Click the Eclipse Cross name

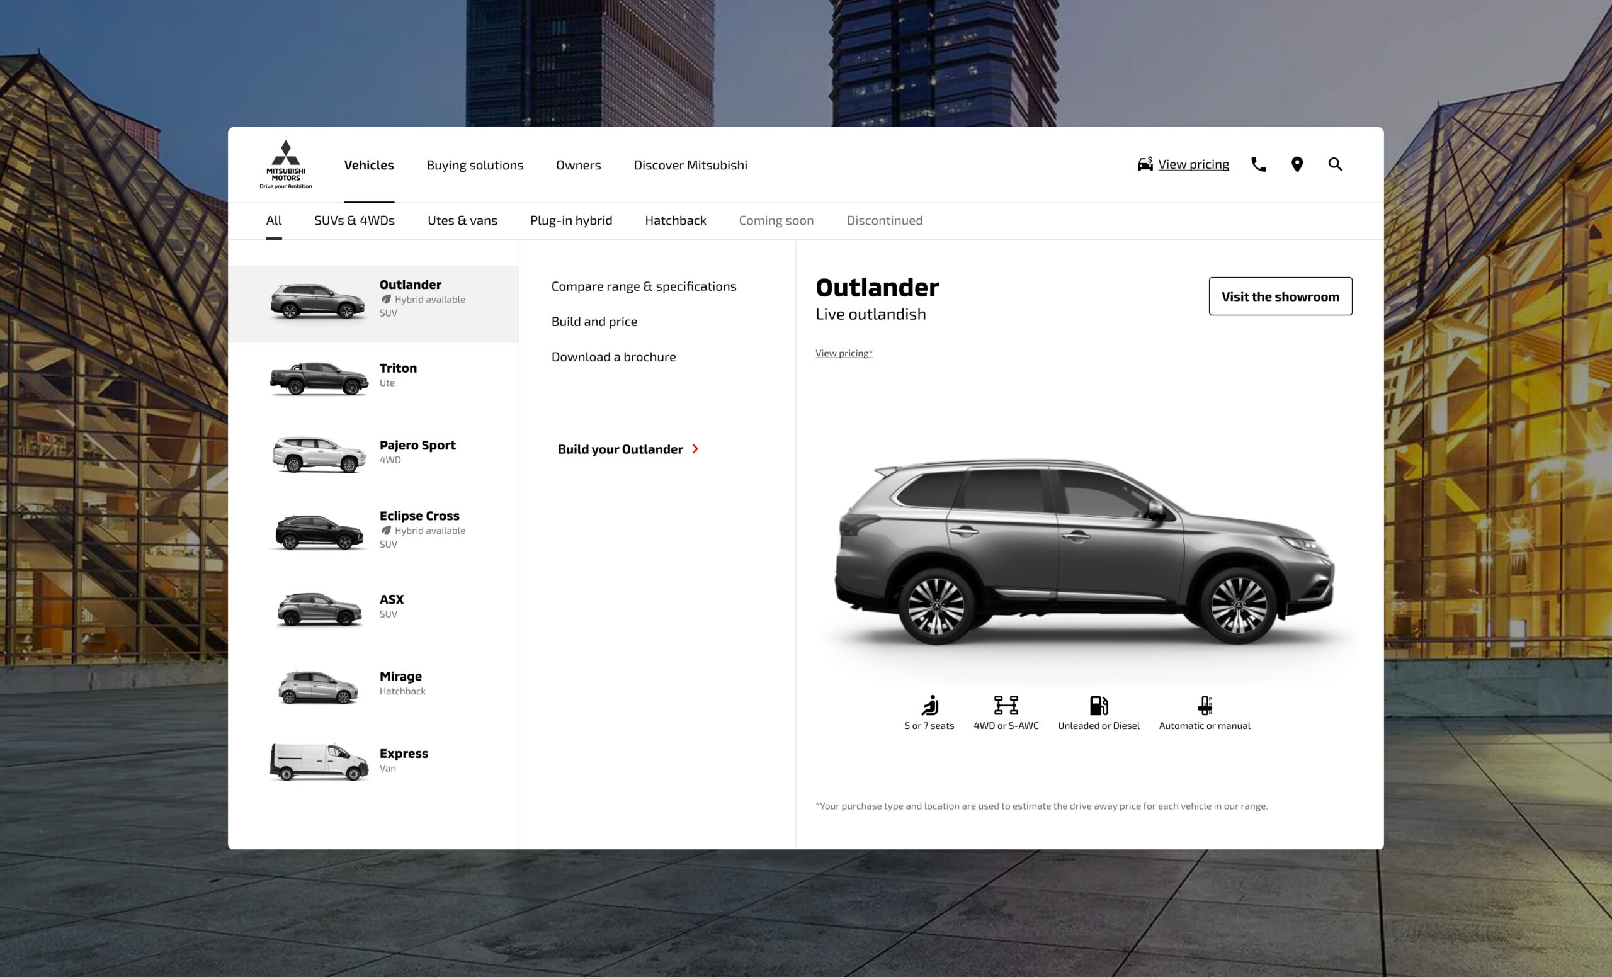click(419, 516)
